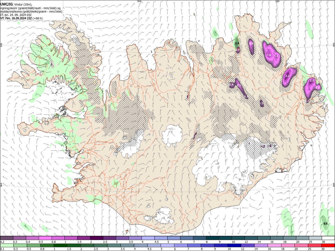Screen dimensions: 335x251
Task: Click the deep navy blue swatch between 10 and 12 on the rain scale
Action: (x=234, y=245)
